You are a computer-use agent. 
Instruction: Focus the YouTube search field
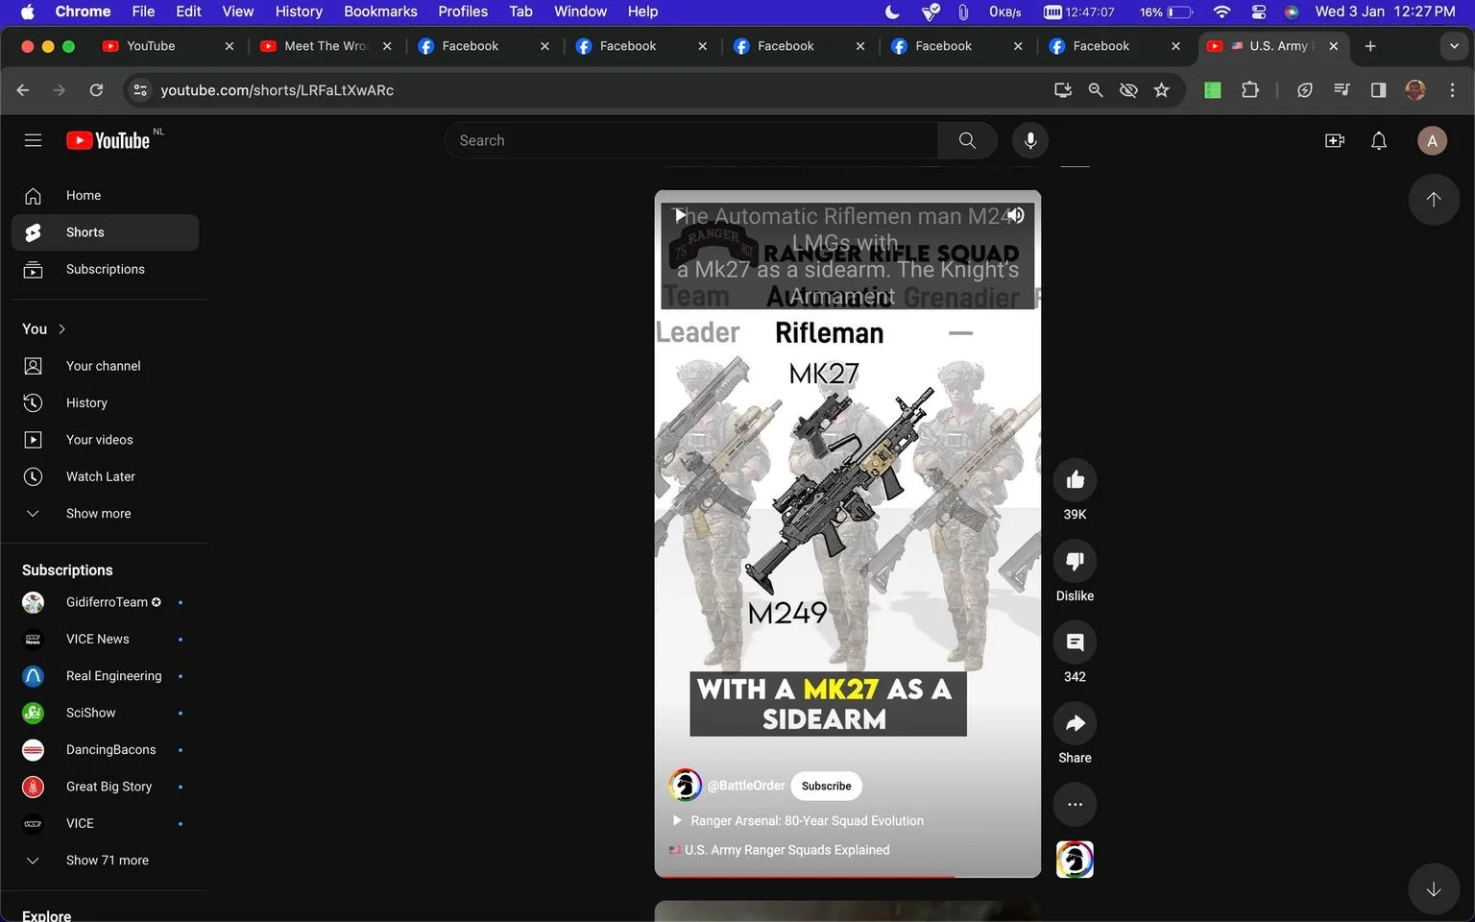[x=691, y=140]
